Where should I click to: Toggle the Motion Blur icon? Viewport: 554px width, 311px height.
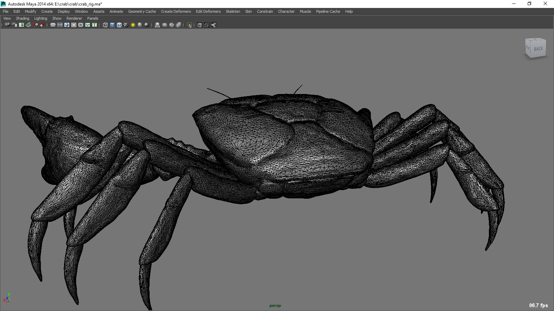164,25
